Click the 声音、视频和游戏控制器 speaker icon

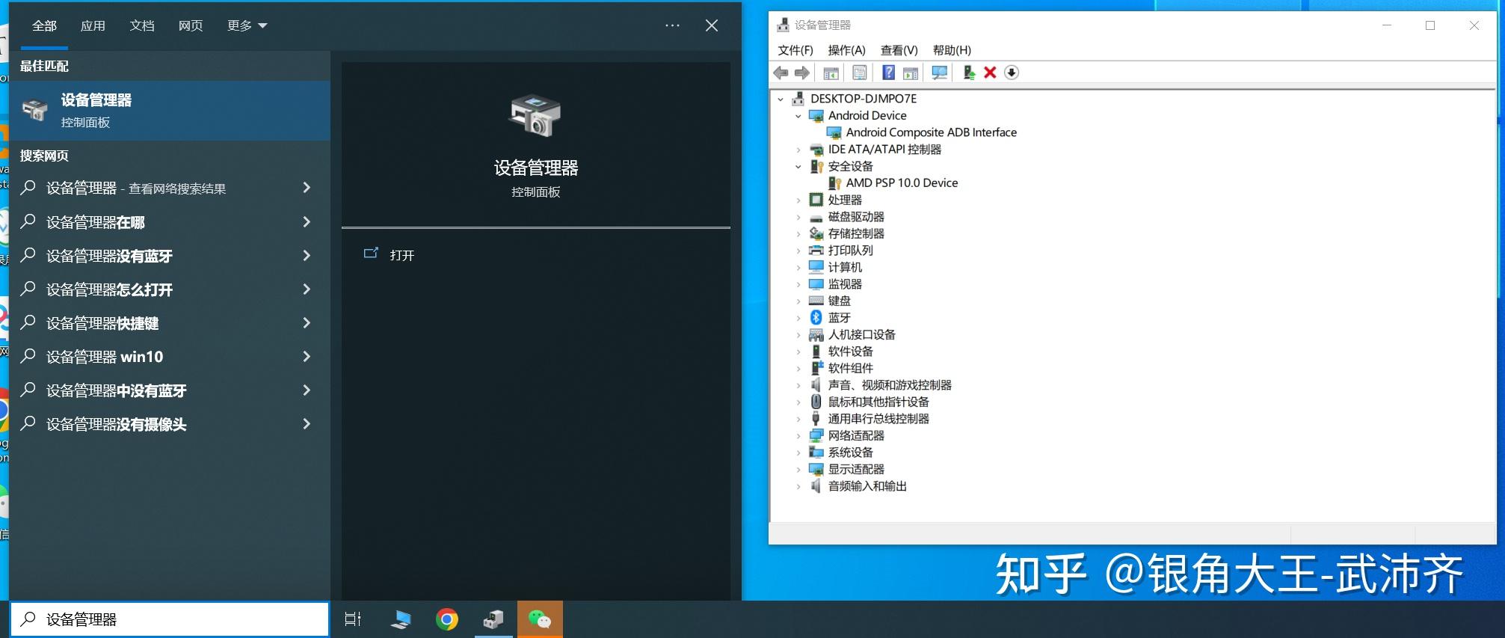(816, 385)
